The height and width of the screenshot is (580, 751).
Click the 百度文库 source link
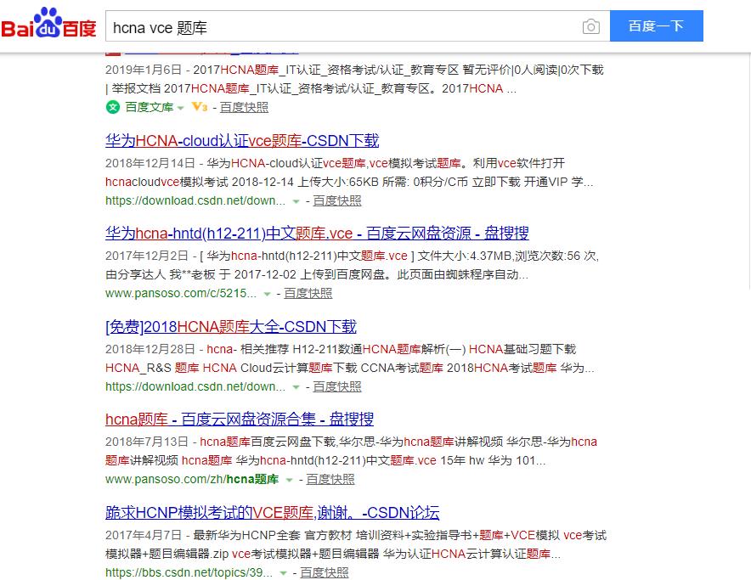[149, 107]
